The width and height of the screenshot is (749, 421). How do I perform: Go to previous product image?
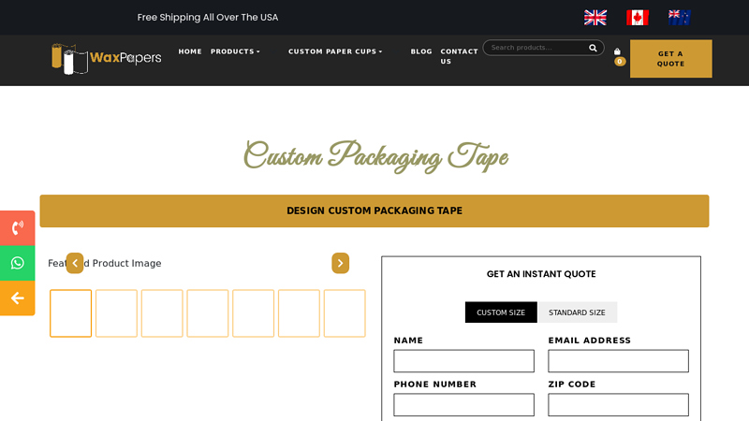click(x=75, y=263)
